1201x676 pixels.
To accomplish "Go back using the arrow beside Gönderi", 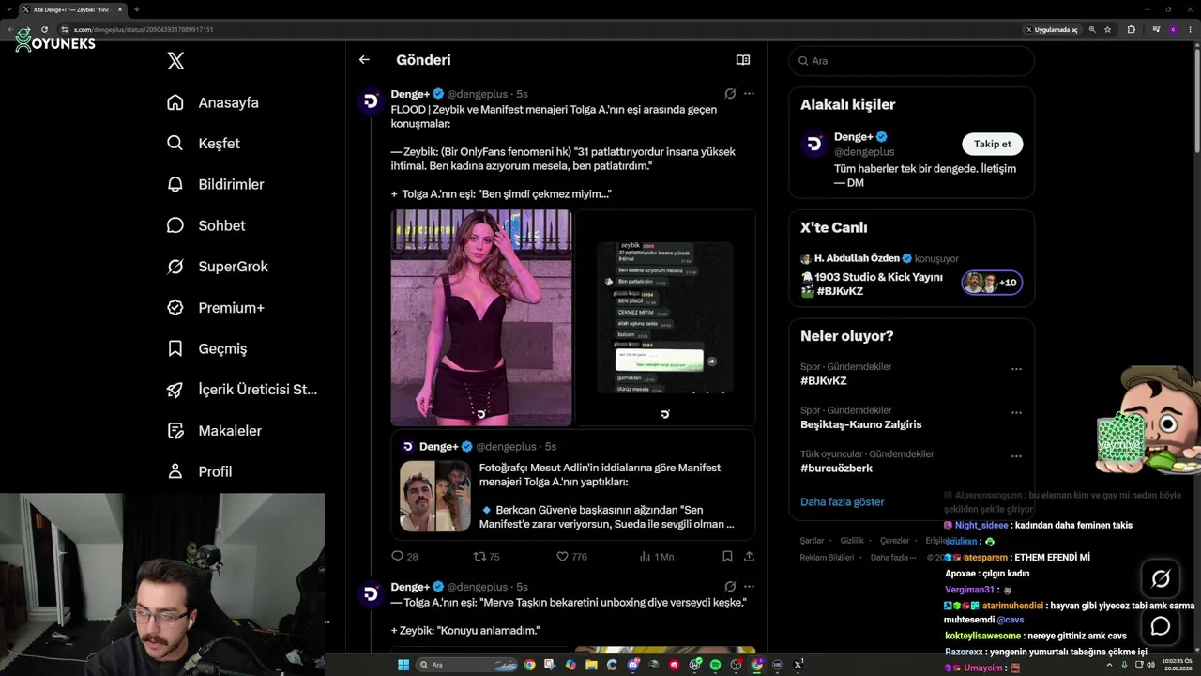I will click(x=364, y=60).
